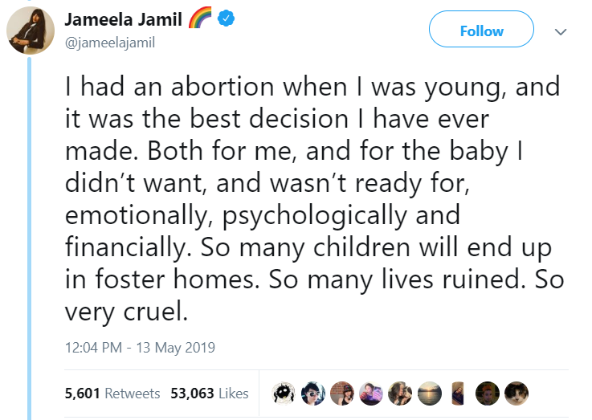592x420 pixels.
Task: Click the liker avatar holding a pink drink
Action: (x=370, y=393)
